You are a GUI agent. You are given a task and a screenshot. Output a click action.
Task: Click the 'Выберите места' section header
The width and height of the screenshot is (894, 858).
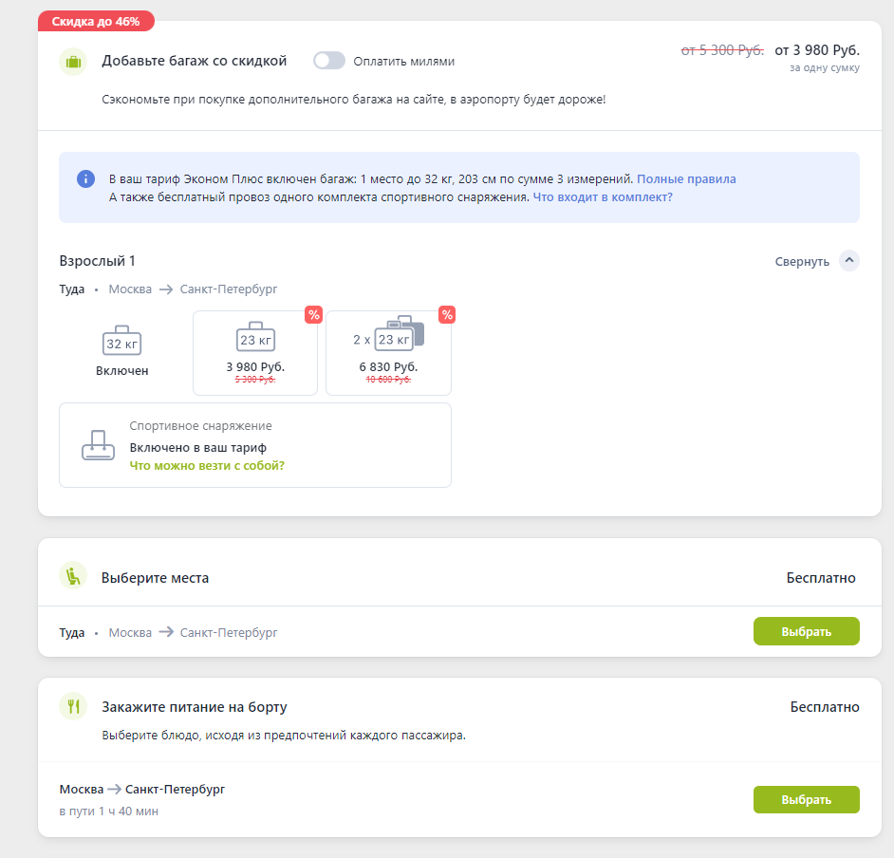click(x=156, y=577)
